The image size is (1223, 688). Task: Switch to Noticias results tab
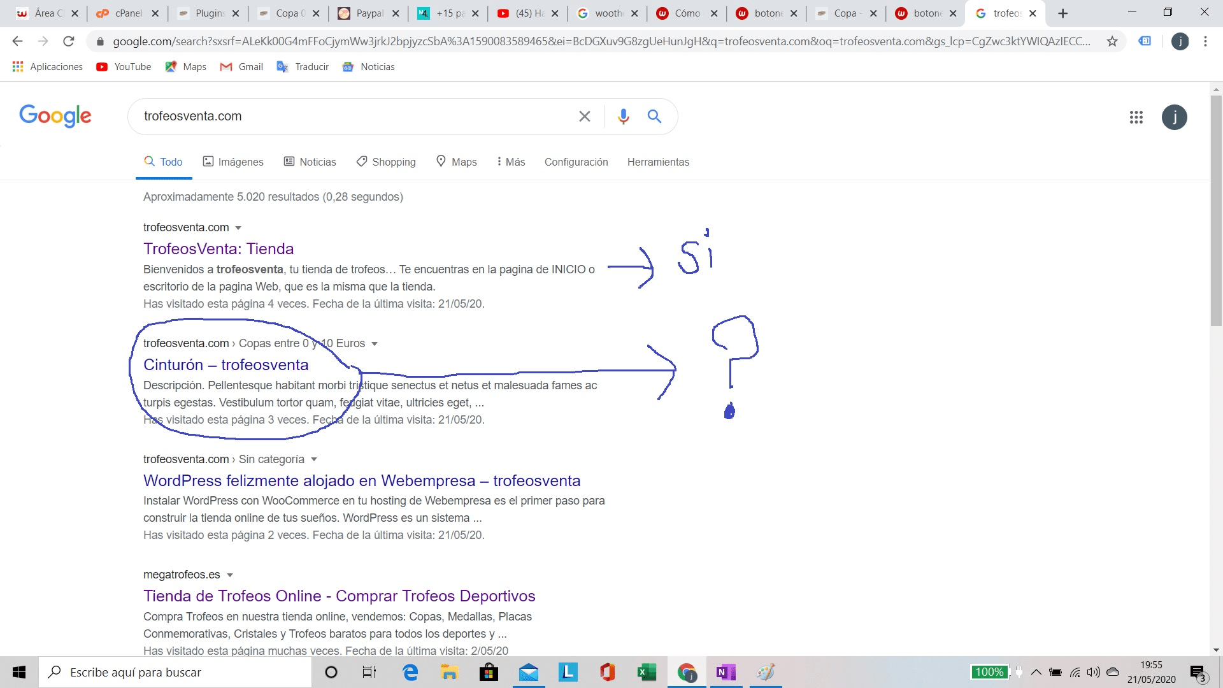tap(310, 162)
